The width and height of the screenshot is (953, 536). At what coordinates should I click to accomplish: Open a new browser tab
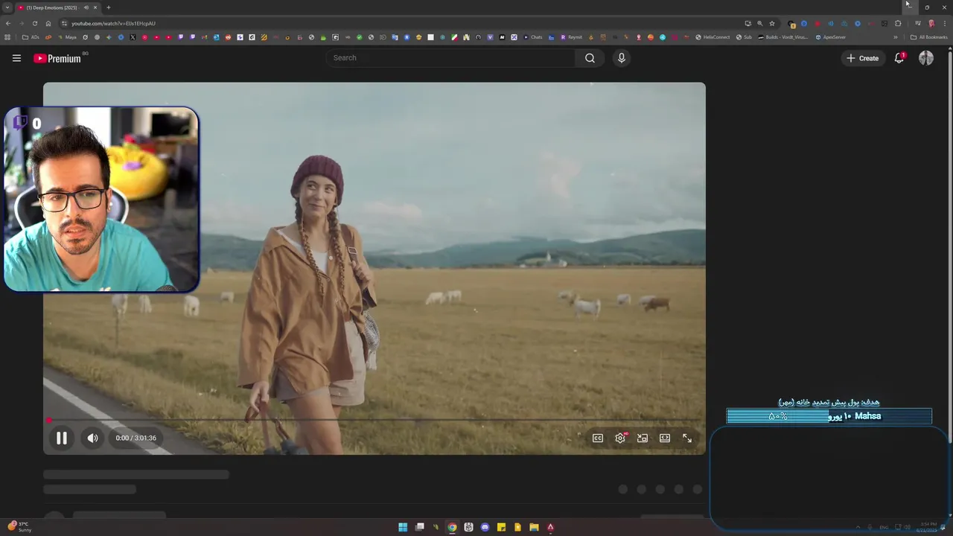[108, 7]
